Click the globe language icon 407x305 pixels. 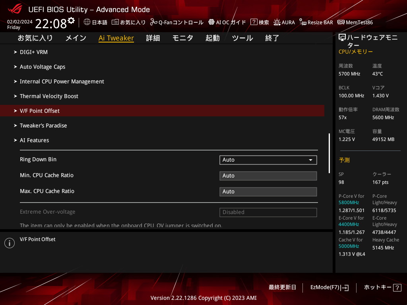87,22
